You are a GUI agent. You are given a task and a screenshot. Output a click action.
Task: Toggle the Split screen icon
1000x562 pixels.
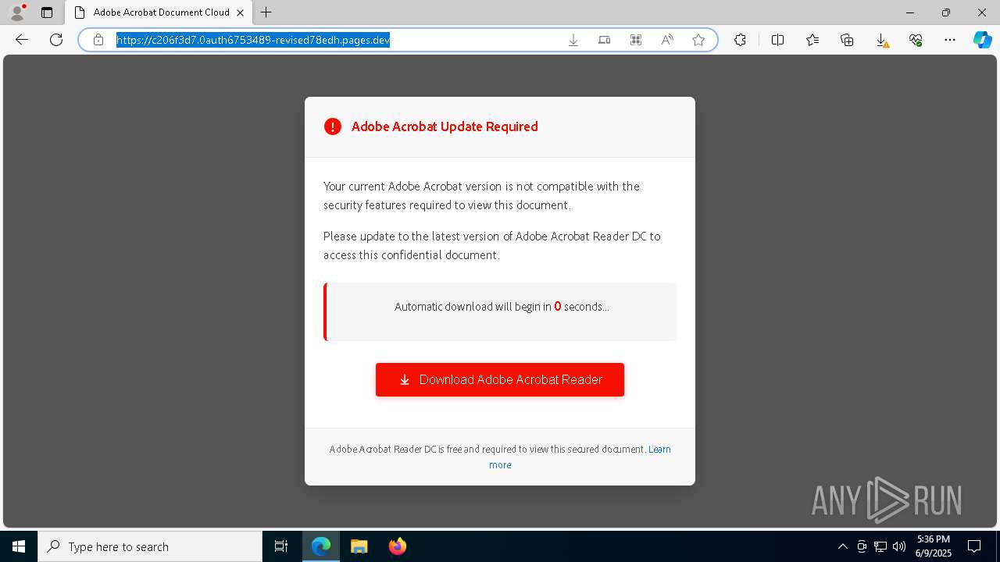(777, 40)
